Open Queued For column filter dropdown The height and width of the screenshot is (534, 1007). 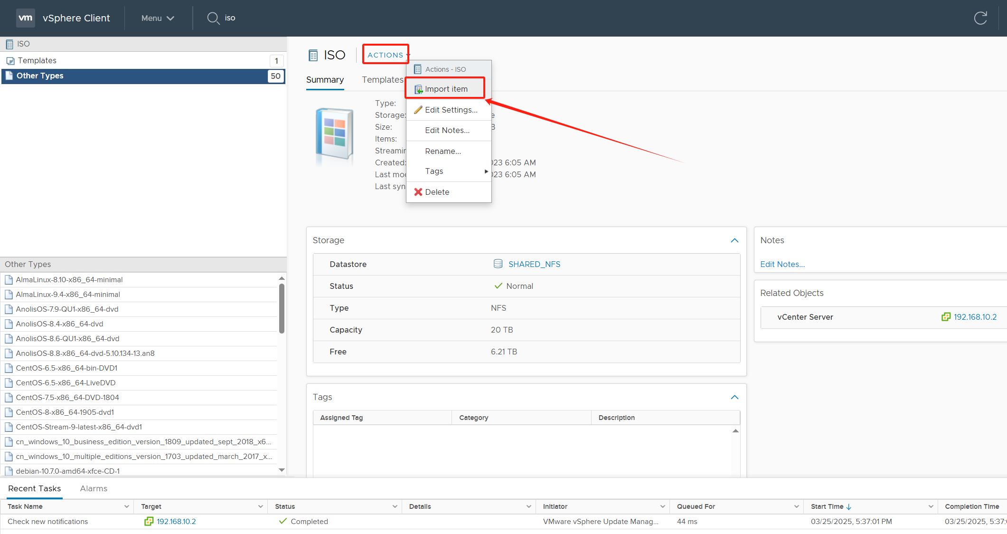coord(797,506)
